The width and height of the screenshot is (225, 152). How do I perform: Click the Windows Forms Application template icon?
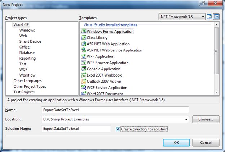click(84, 31)
